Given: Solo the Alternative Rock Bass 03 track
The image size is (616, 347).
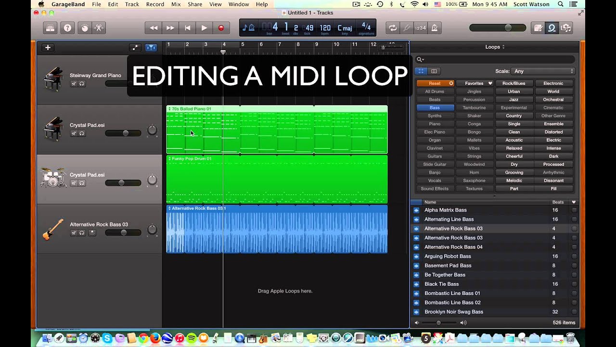Looking at the screenshot, I should (82, 233).
